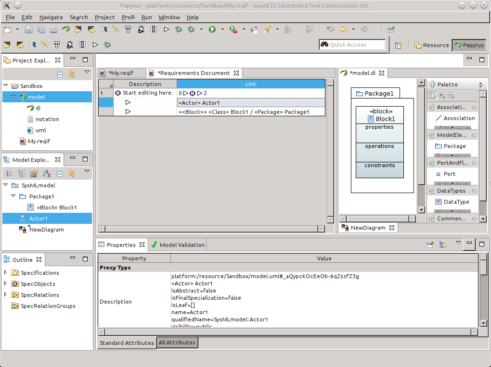Collapse the Sandbox project folder
Screen dimensions: 491x367
pos(6,86)
